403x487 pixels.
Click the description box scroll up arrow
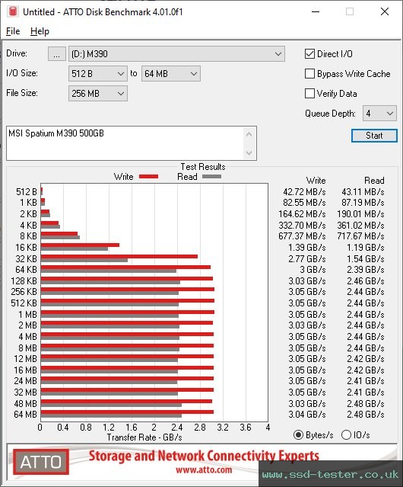(x=249, y=134)
